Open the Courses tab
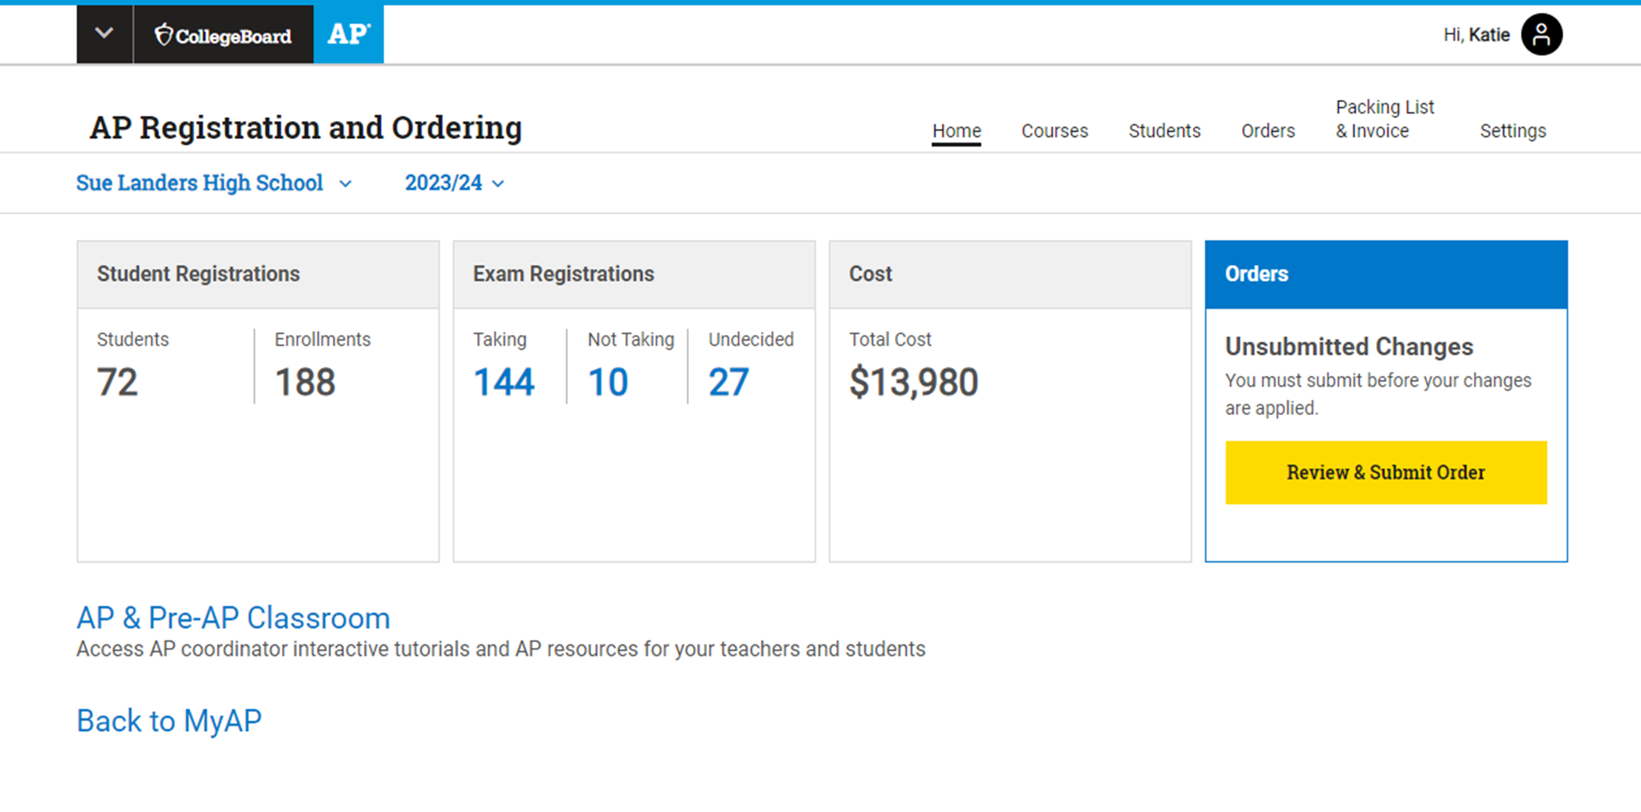Image resolution: width=1641 pixels, height=812 pixels. [x=1054, y=131]
